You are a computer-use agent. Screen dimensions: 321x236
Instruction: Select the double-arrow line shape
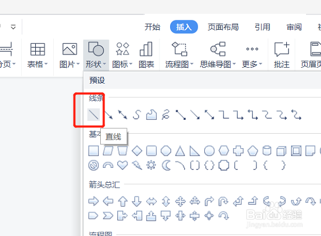pyautogui.click(x=123, y=115)
